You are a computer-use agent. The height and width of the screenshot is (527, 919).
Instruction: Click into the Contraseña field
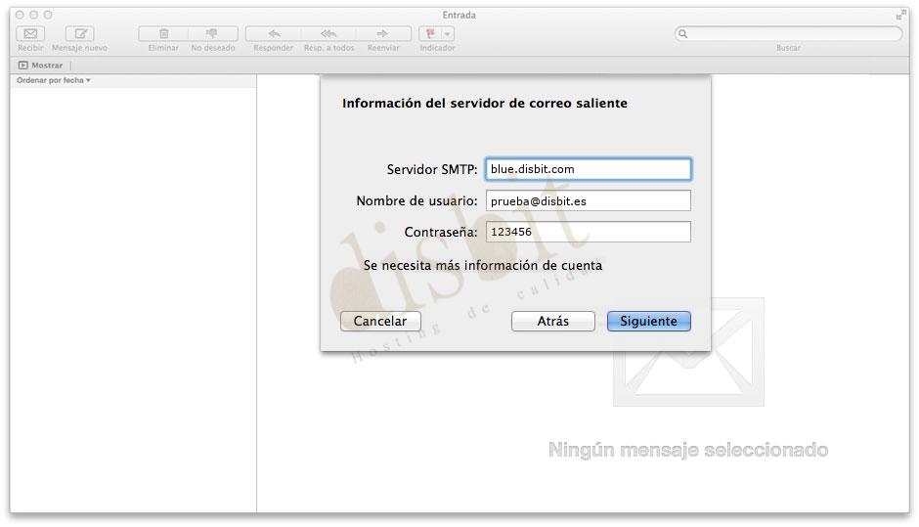(x=588, y=232)
